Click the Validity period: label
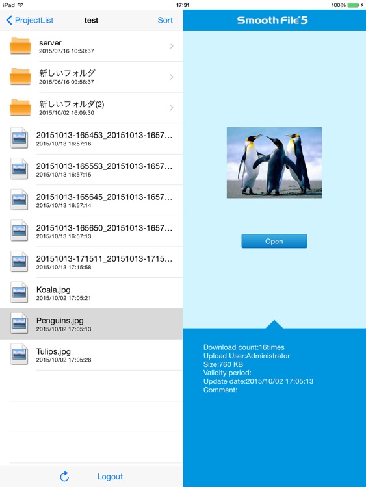Screen dimensions: 366x487 (x=228, y=373)
